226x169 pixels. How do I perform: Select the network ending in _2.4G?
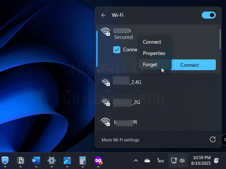[x=158, y=82]
